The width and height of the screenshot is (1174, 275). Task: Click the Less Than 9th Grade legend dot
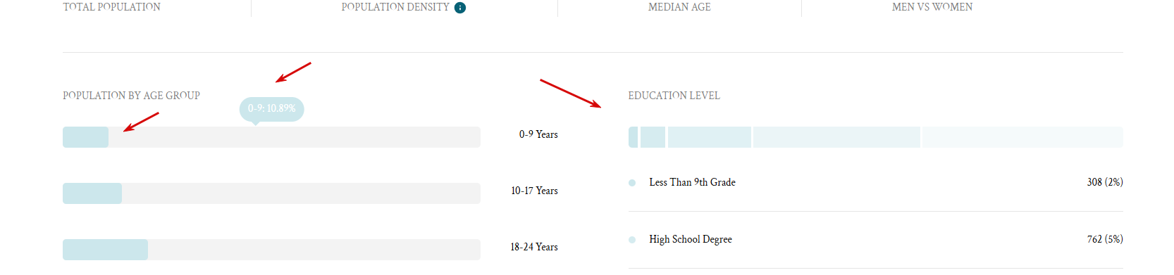[632, 183]
